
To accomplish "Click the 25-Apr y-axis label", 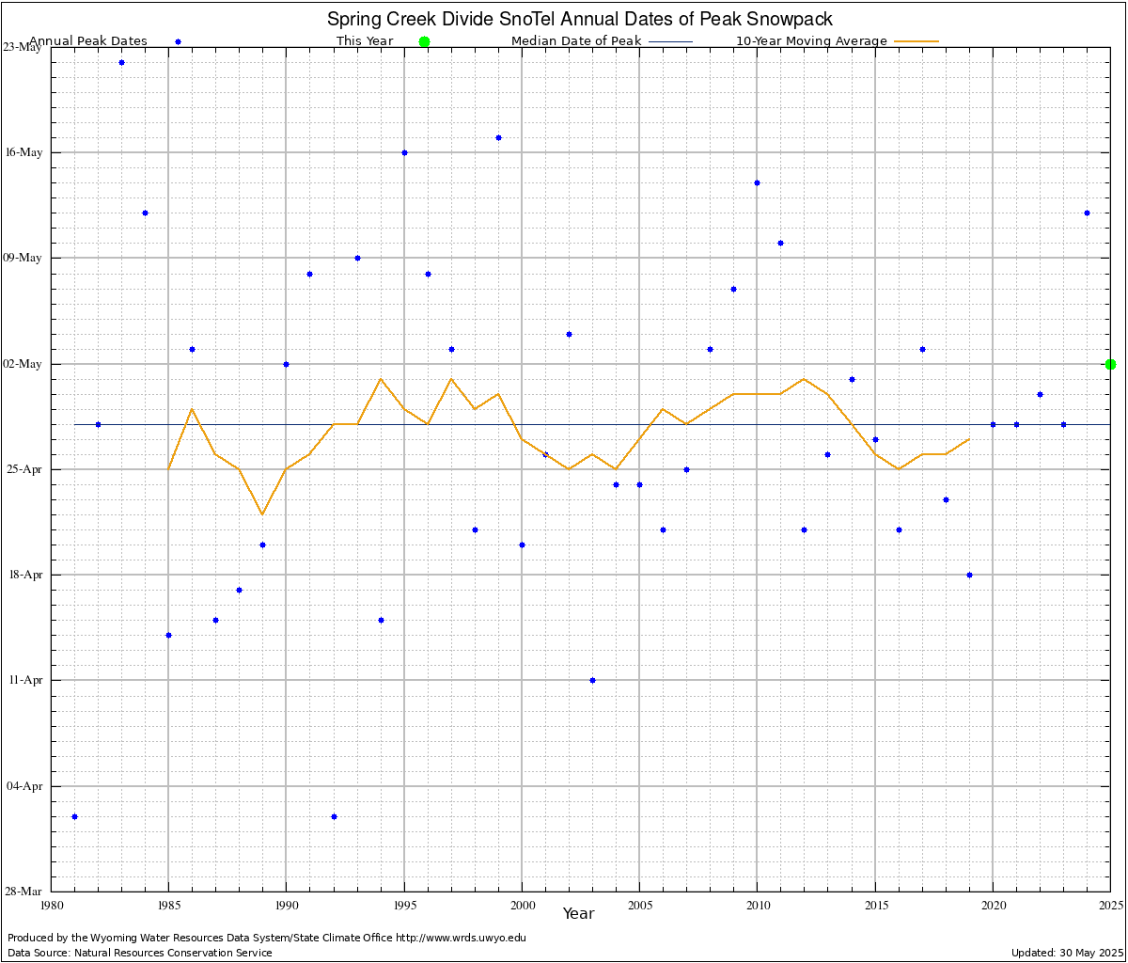I will 23,469.
